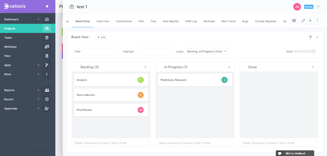Open the Reports chart icon in sidebar

click(47, 90)
